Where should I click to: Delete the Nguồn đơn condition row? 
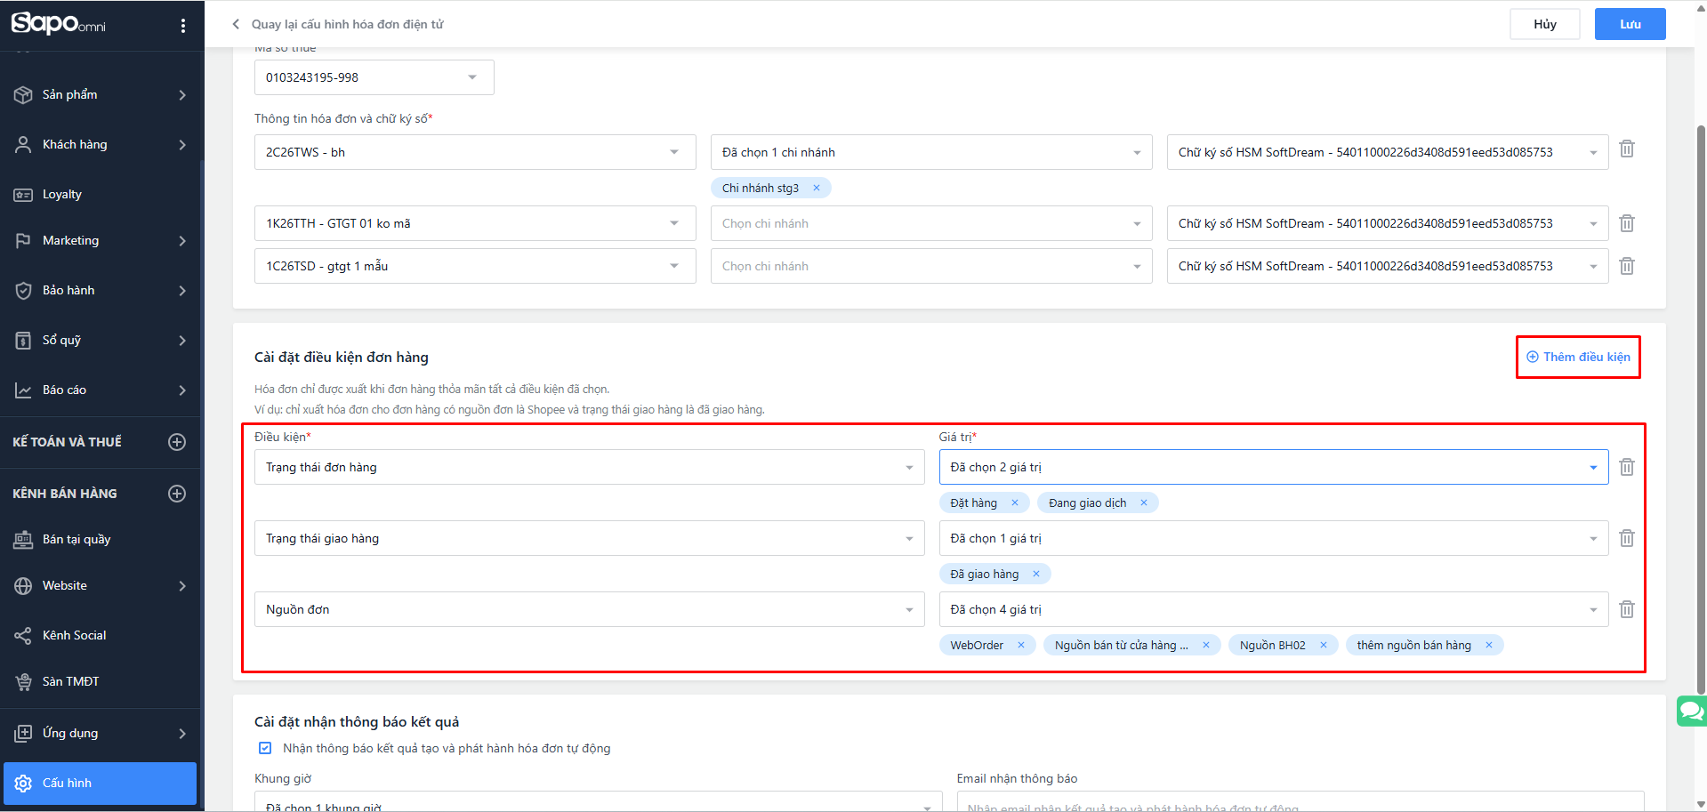(1626, 609)
